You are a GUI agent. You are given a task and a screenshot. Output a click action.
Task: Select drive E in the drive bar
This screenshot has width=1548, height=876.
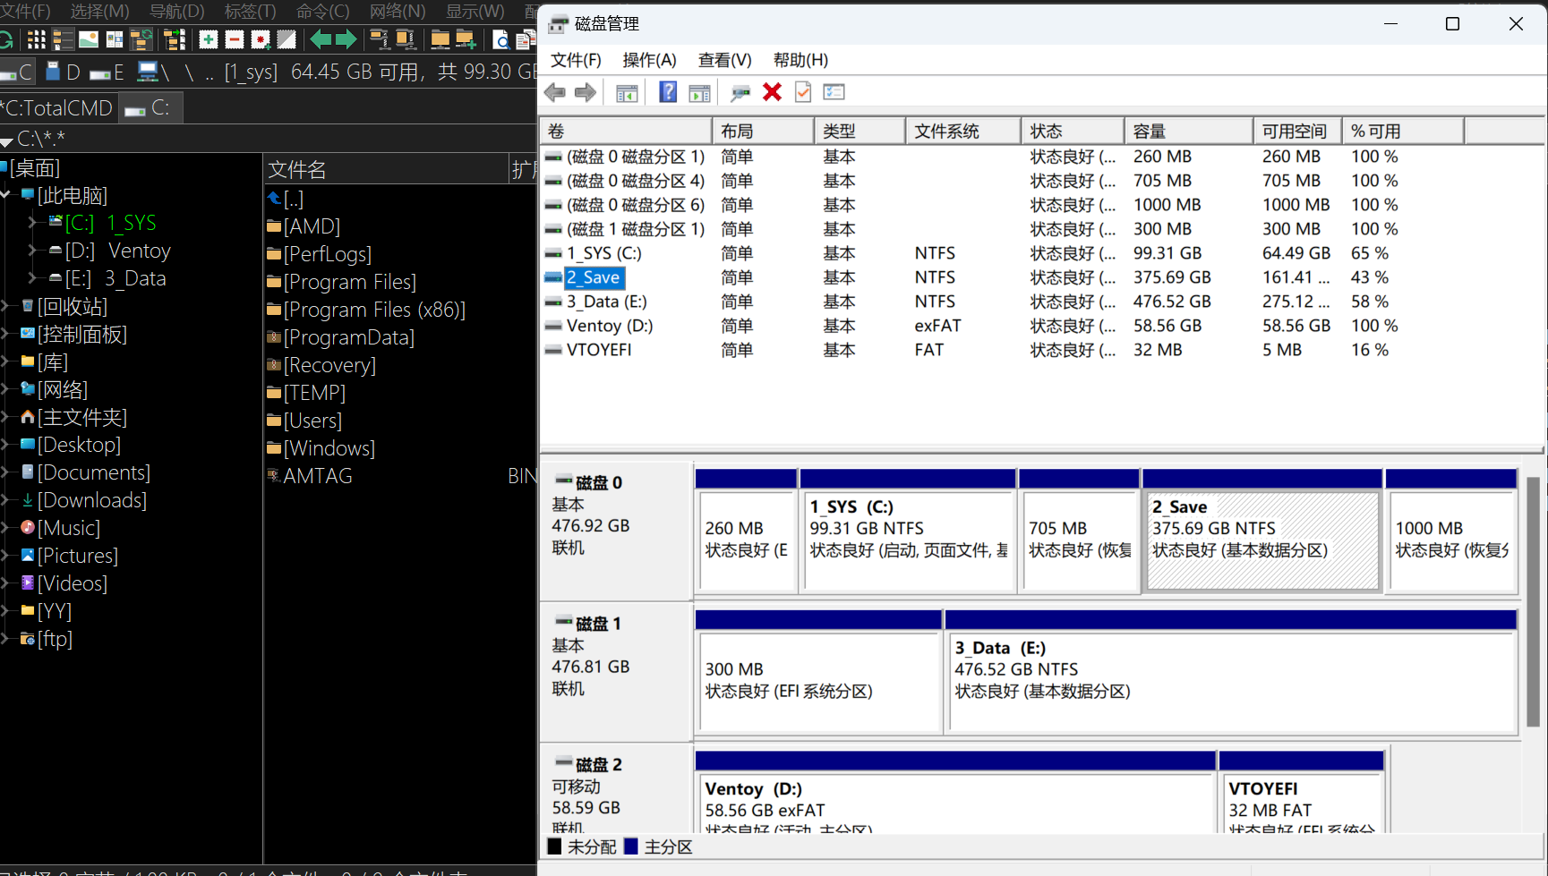pos(107,72)
